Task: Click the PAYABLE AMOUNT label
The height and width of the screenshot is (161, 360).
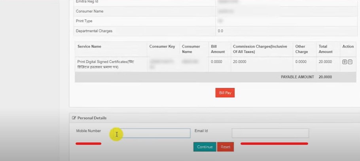Action: point(297,77)
